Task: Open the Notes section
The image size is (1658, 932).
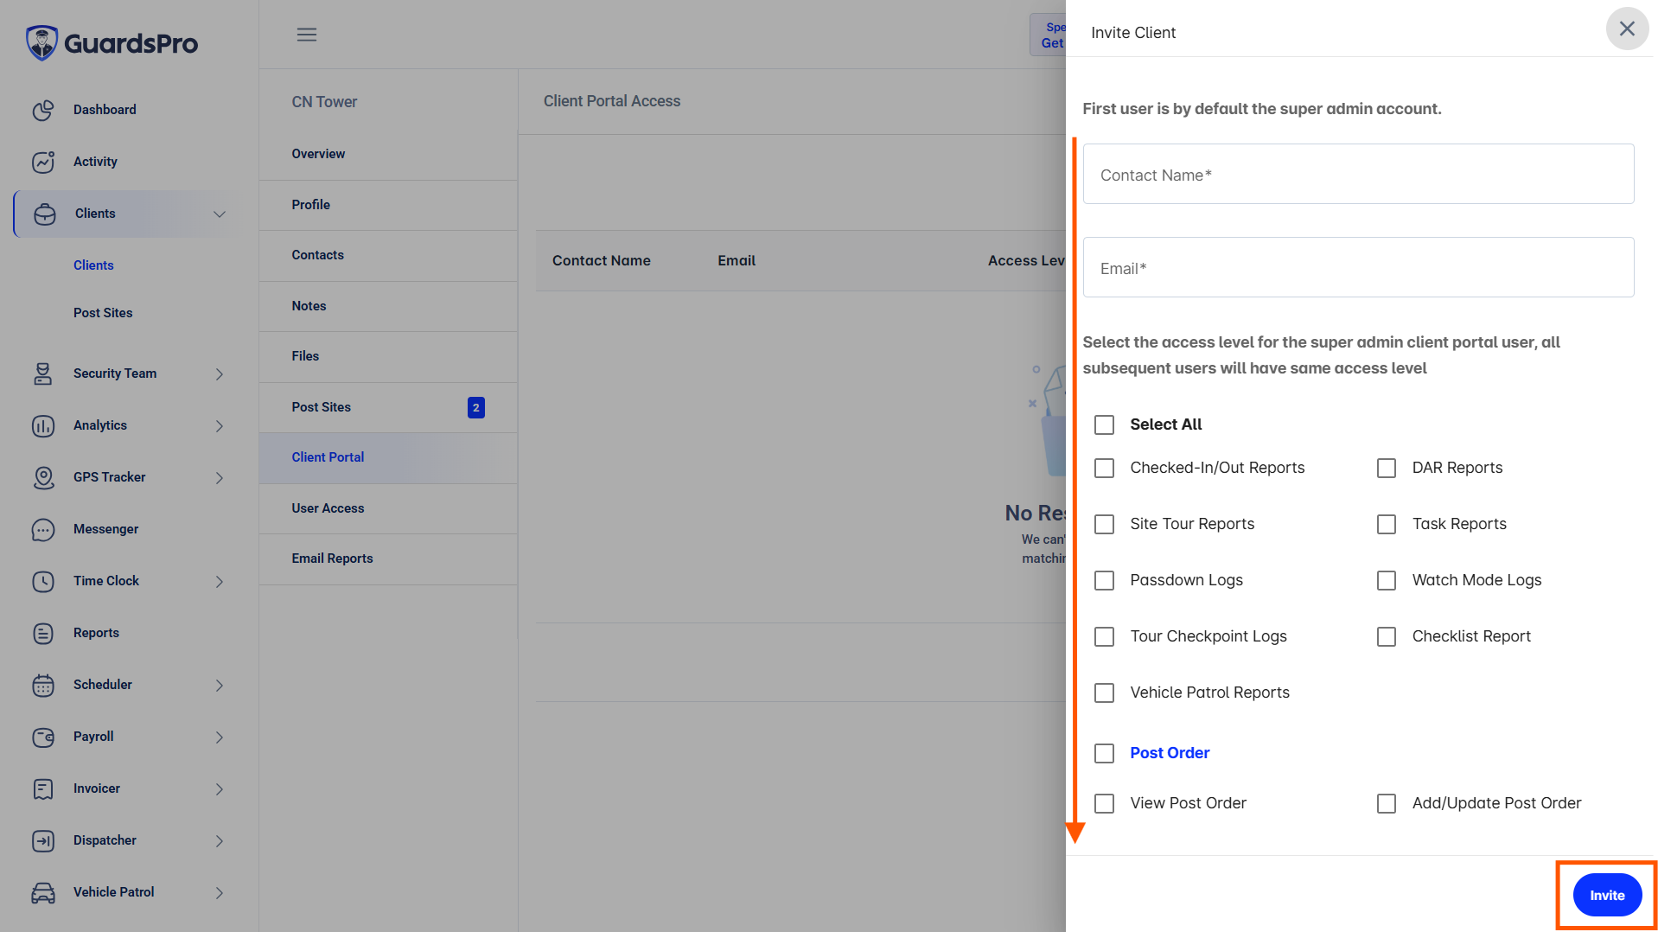Action: pos(388,306)
